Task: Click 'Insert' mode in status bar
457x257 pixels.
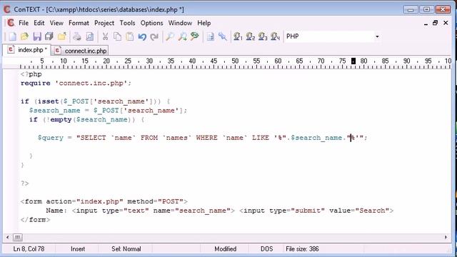Action: point(78,249)
